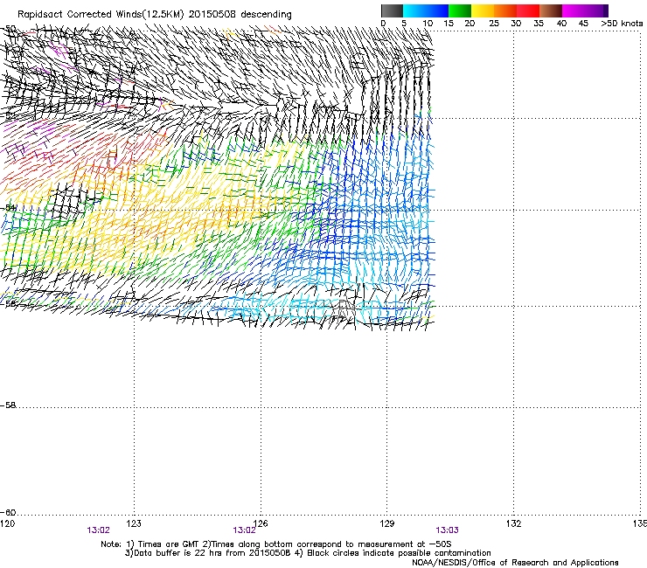Click latitude label '-58' on left axis
The width and height of the screenshot is (647, 568).
point(8,405)
